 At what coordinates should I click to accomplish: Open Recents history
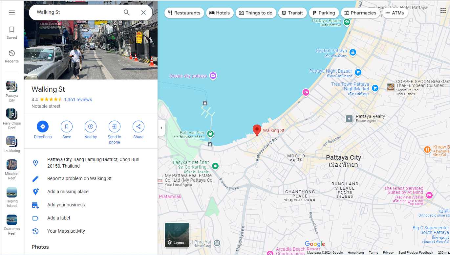point(12,57)
